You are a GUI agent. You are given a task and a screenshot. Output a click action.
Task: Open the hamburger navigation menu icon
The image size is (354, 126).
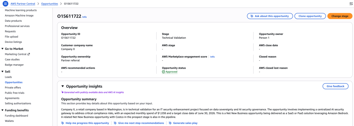pyautogui.click(x=6, y=4)
